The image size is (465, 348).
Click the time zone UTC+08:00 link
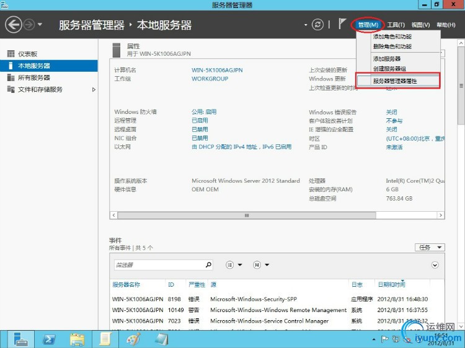(415, 139)
